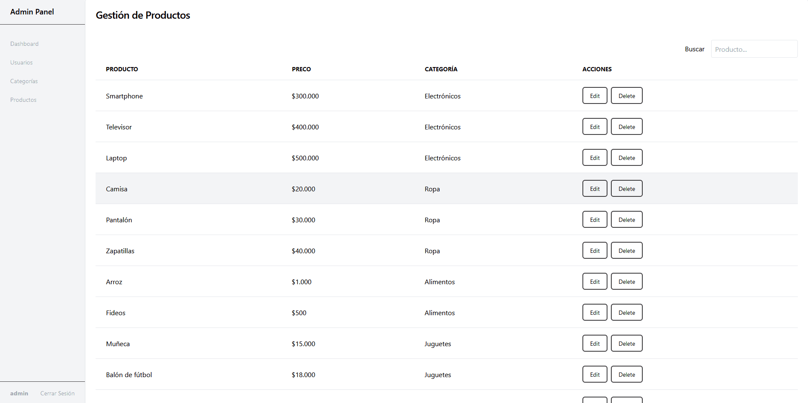Delete the Smartphone product
This screenshot has width=808, height=403.
tap(627, 96)
